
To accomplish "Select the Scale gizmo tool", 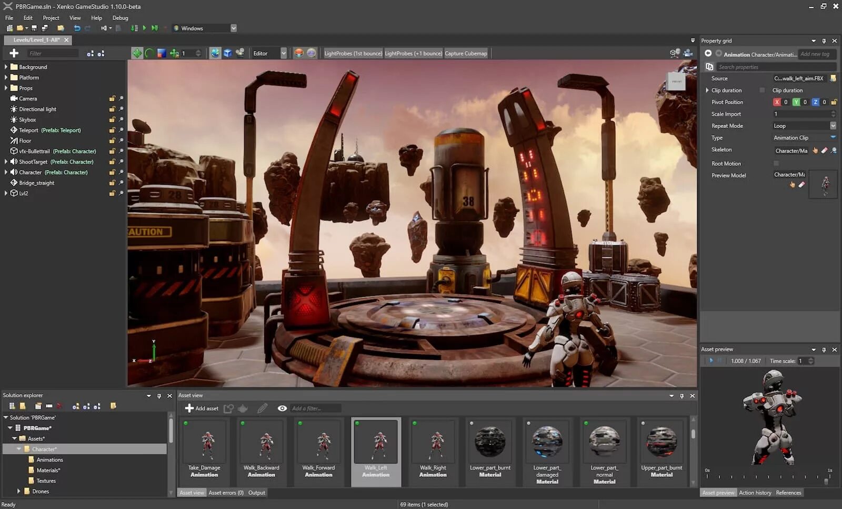I will click(162, 53).
